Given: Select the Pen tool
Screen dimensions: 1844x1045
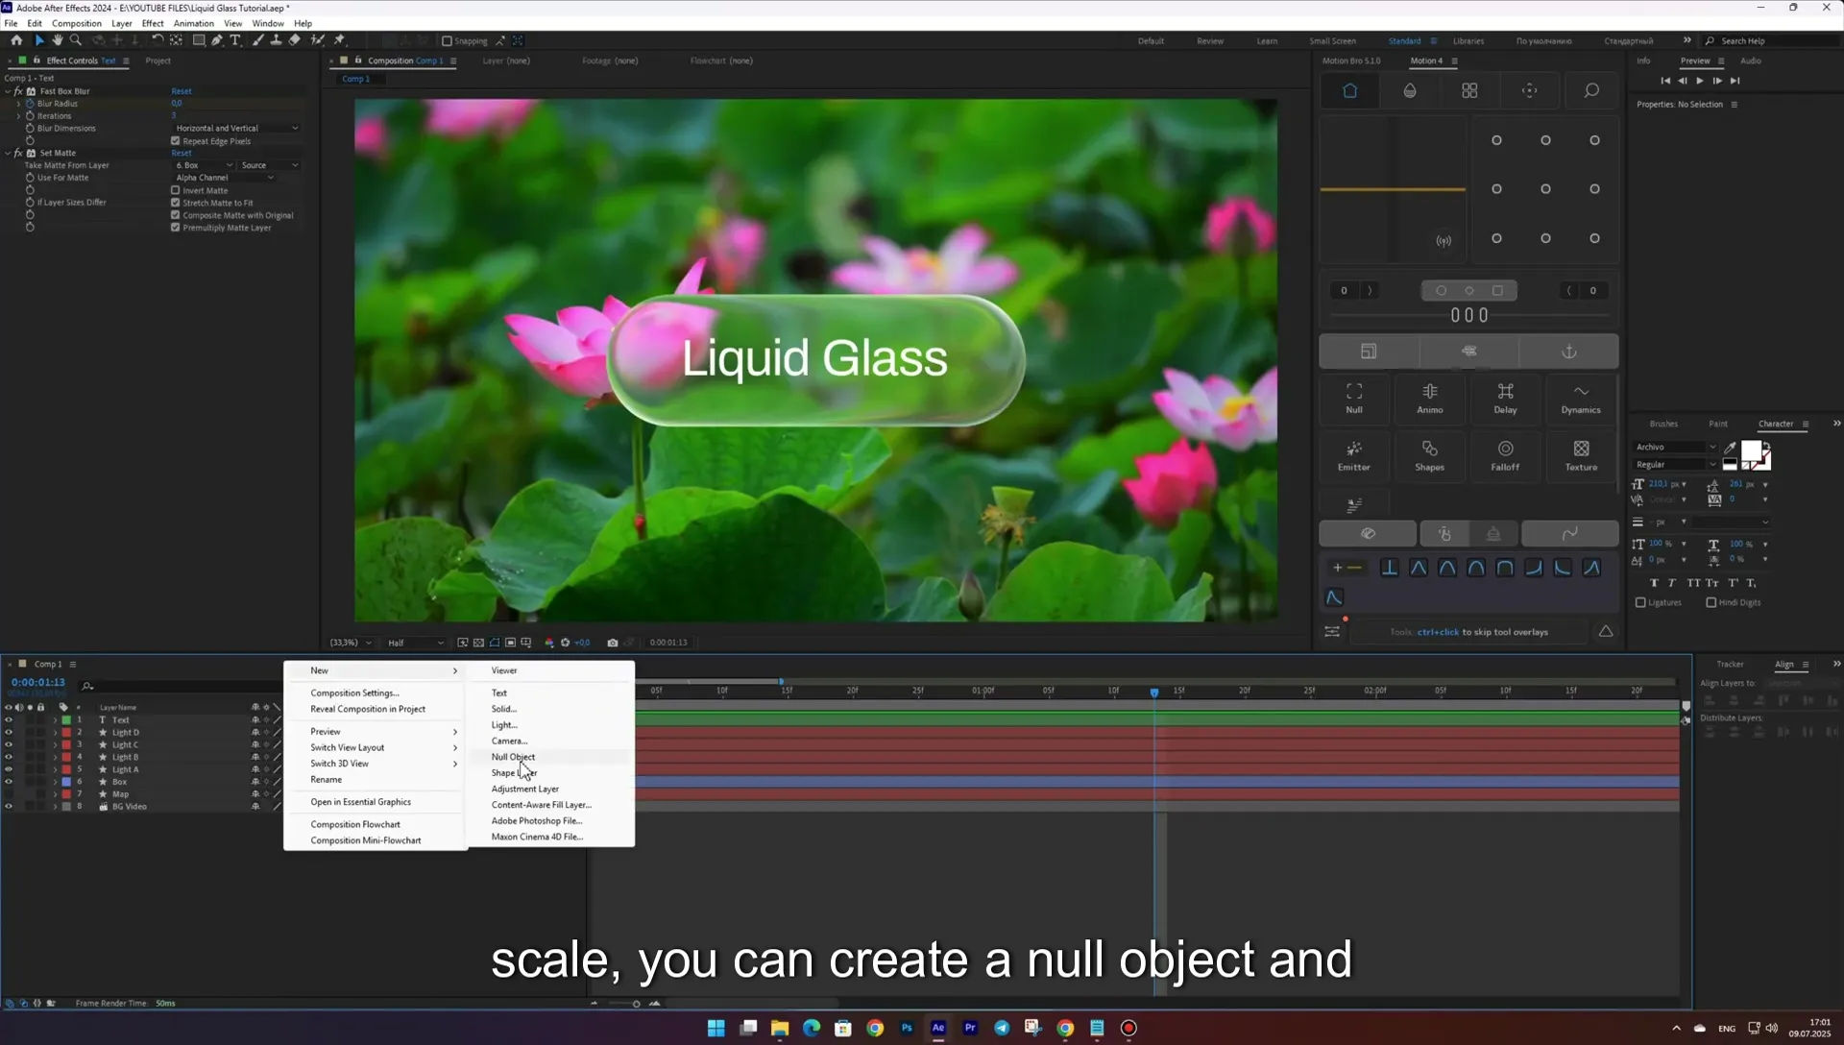Looking at the screenshot, I should pyautogui.click(x=217, y=40).
